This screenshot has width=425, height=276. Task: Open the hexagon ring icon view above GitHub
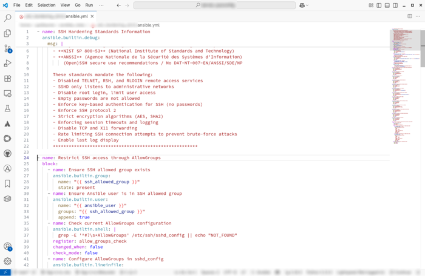coord(7,139)
